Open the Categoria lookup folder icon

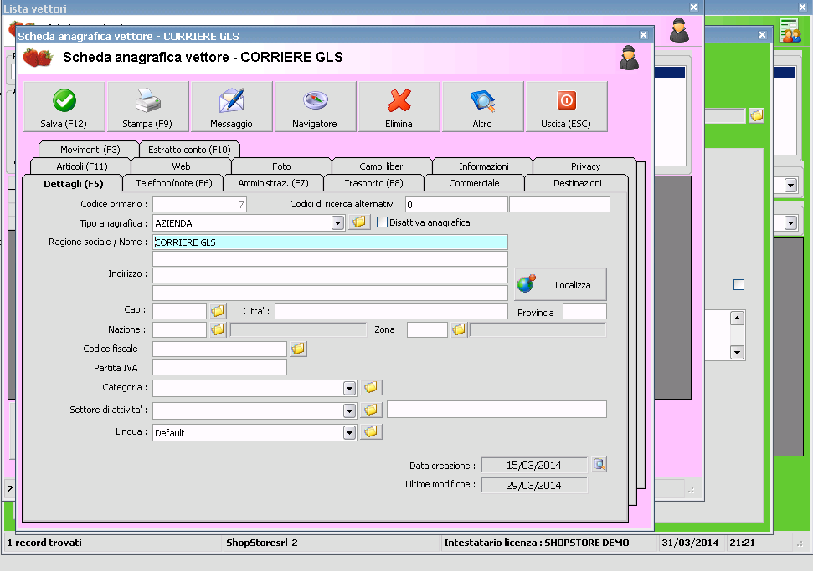pyautogui.click(x=371, y=387)
